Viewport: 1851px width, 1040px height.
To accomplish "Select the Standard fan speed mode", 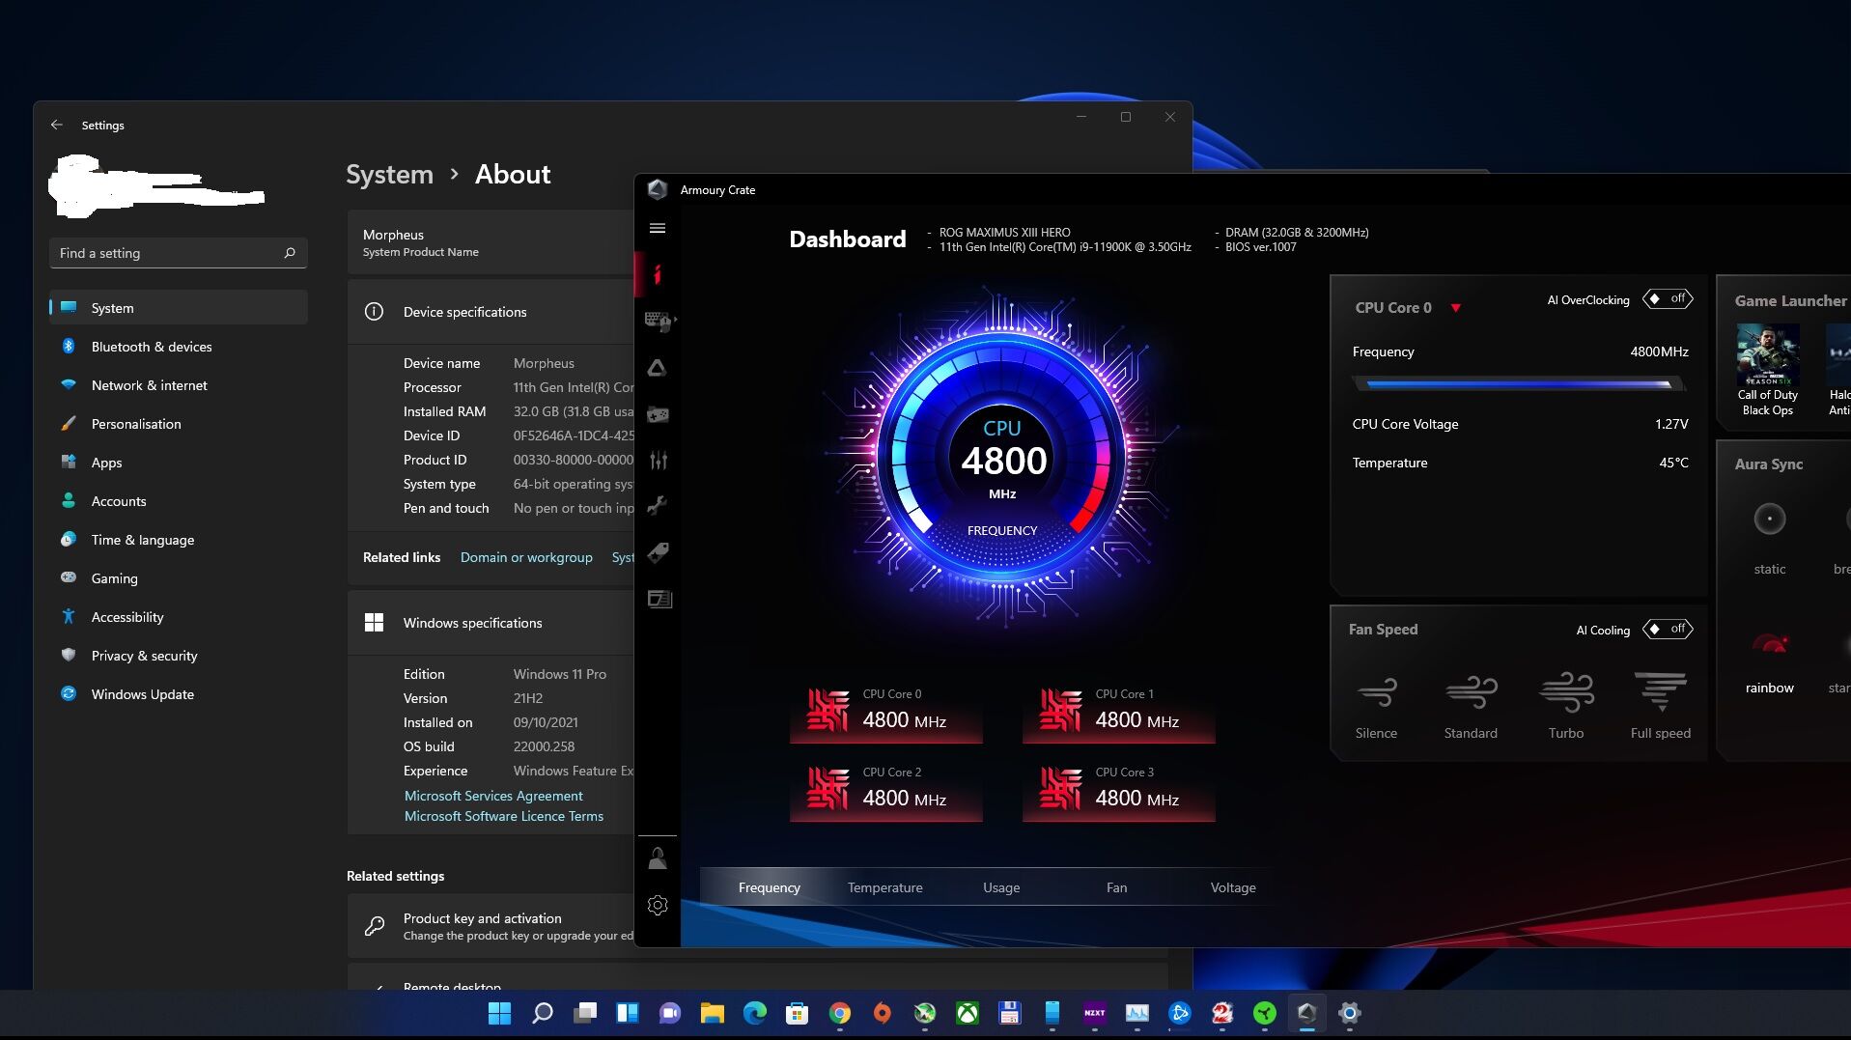I will pos(1471,706).
